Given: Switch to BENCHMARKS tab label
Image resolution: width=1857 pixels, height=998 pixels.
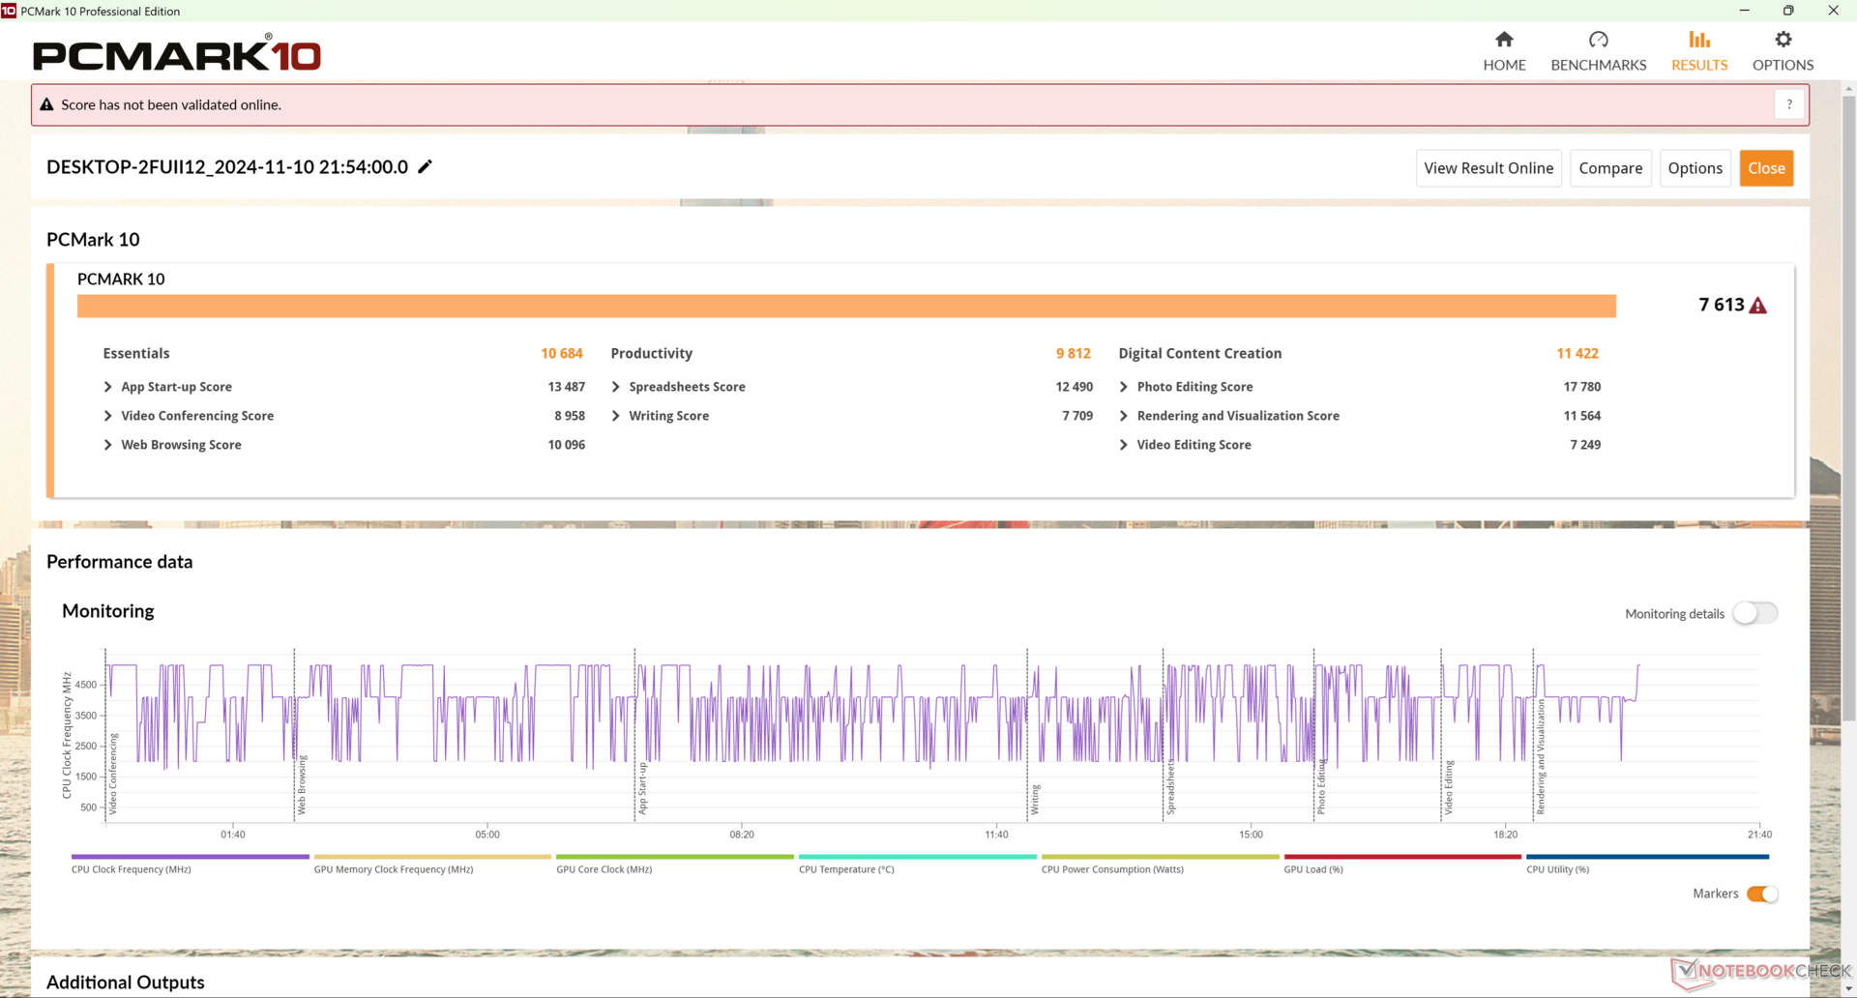Looking at the screenshot, I should tap(1598, 65).
